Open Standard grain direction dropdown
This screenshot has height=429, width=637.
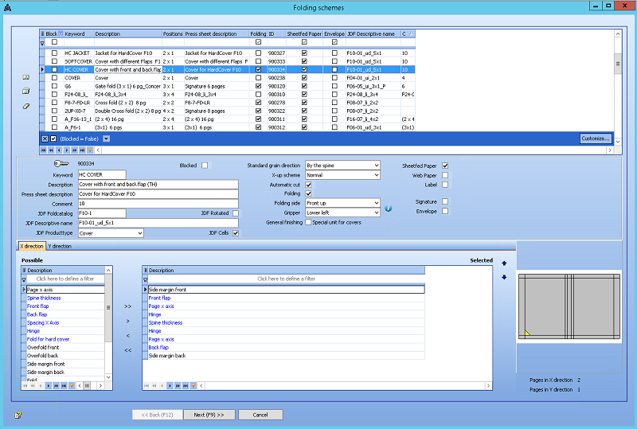pos(377,166)
